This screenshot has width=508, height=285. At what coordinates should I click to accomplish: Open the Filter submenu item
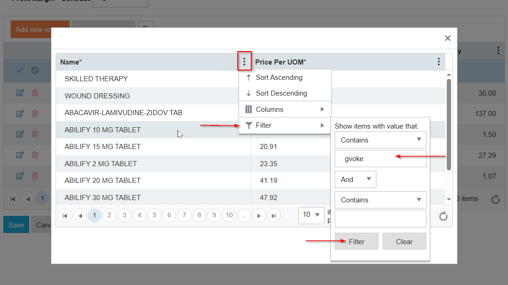285,125
